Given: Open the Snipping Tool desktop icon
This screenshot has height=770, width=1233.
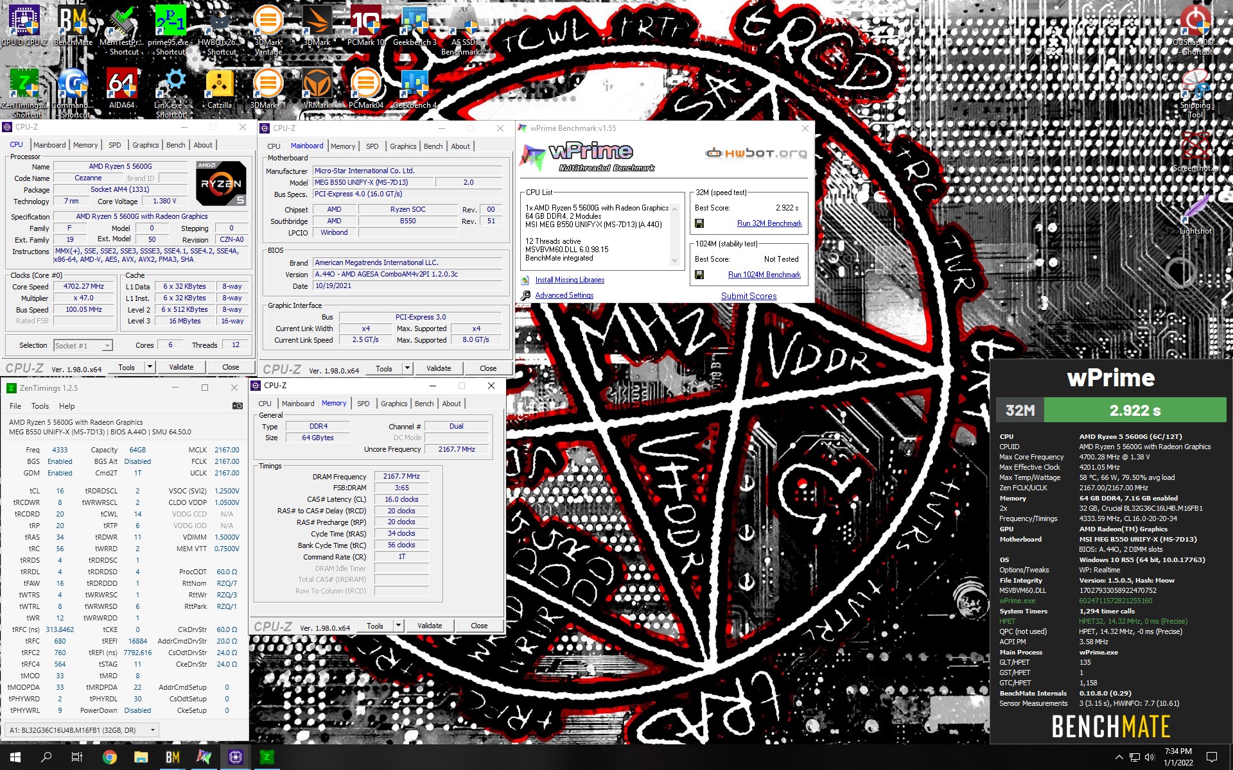Looking at the screenshot, I should point(1196,93).
